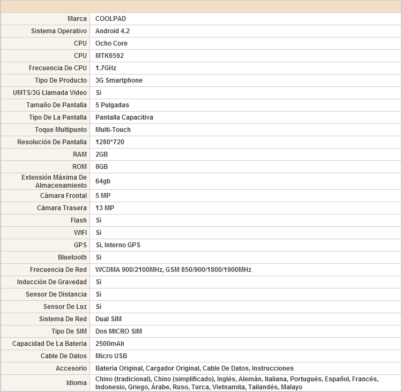This screenshot has height=392, width=402.
Task: Click the 'Cámara Trasera' label
Action: click(x=62, y=208)
